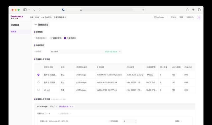Image resolution: width=212 pixels, height=125 pixels.
Task: Select the a1l.111xlarge row radio button
Action: click(38, 75)
